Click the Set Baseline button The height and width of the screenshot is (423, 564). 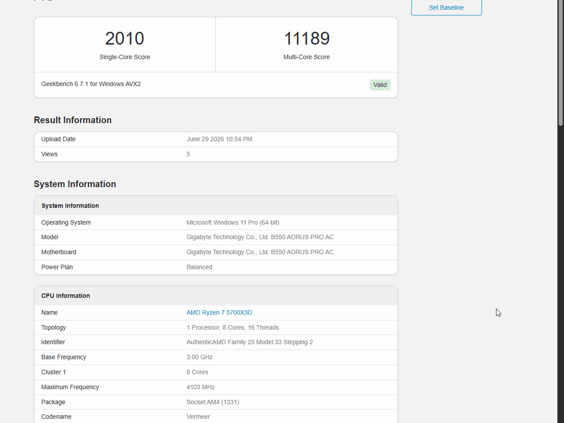(446, 7)
